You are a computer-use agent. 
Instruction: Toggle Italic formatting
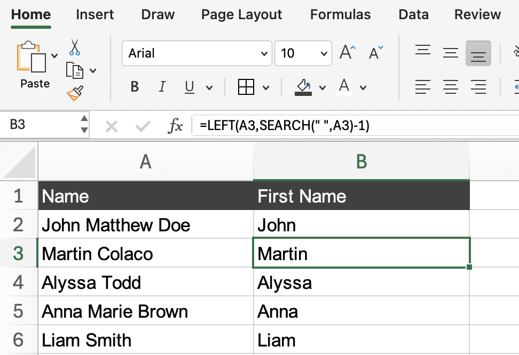click(162, 87)
